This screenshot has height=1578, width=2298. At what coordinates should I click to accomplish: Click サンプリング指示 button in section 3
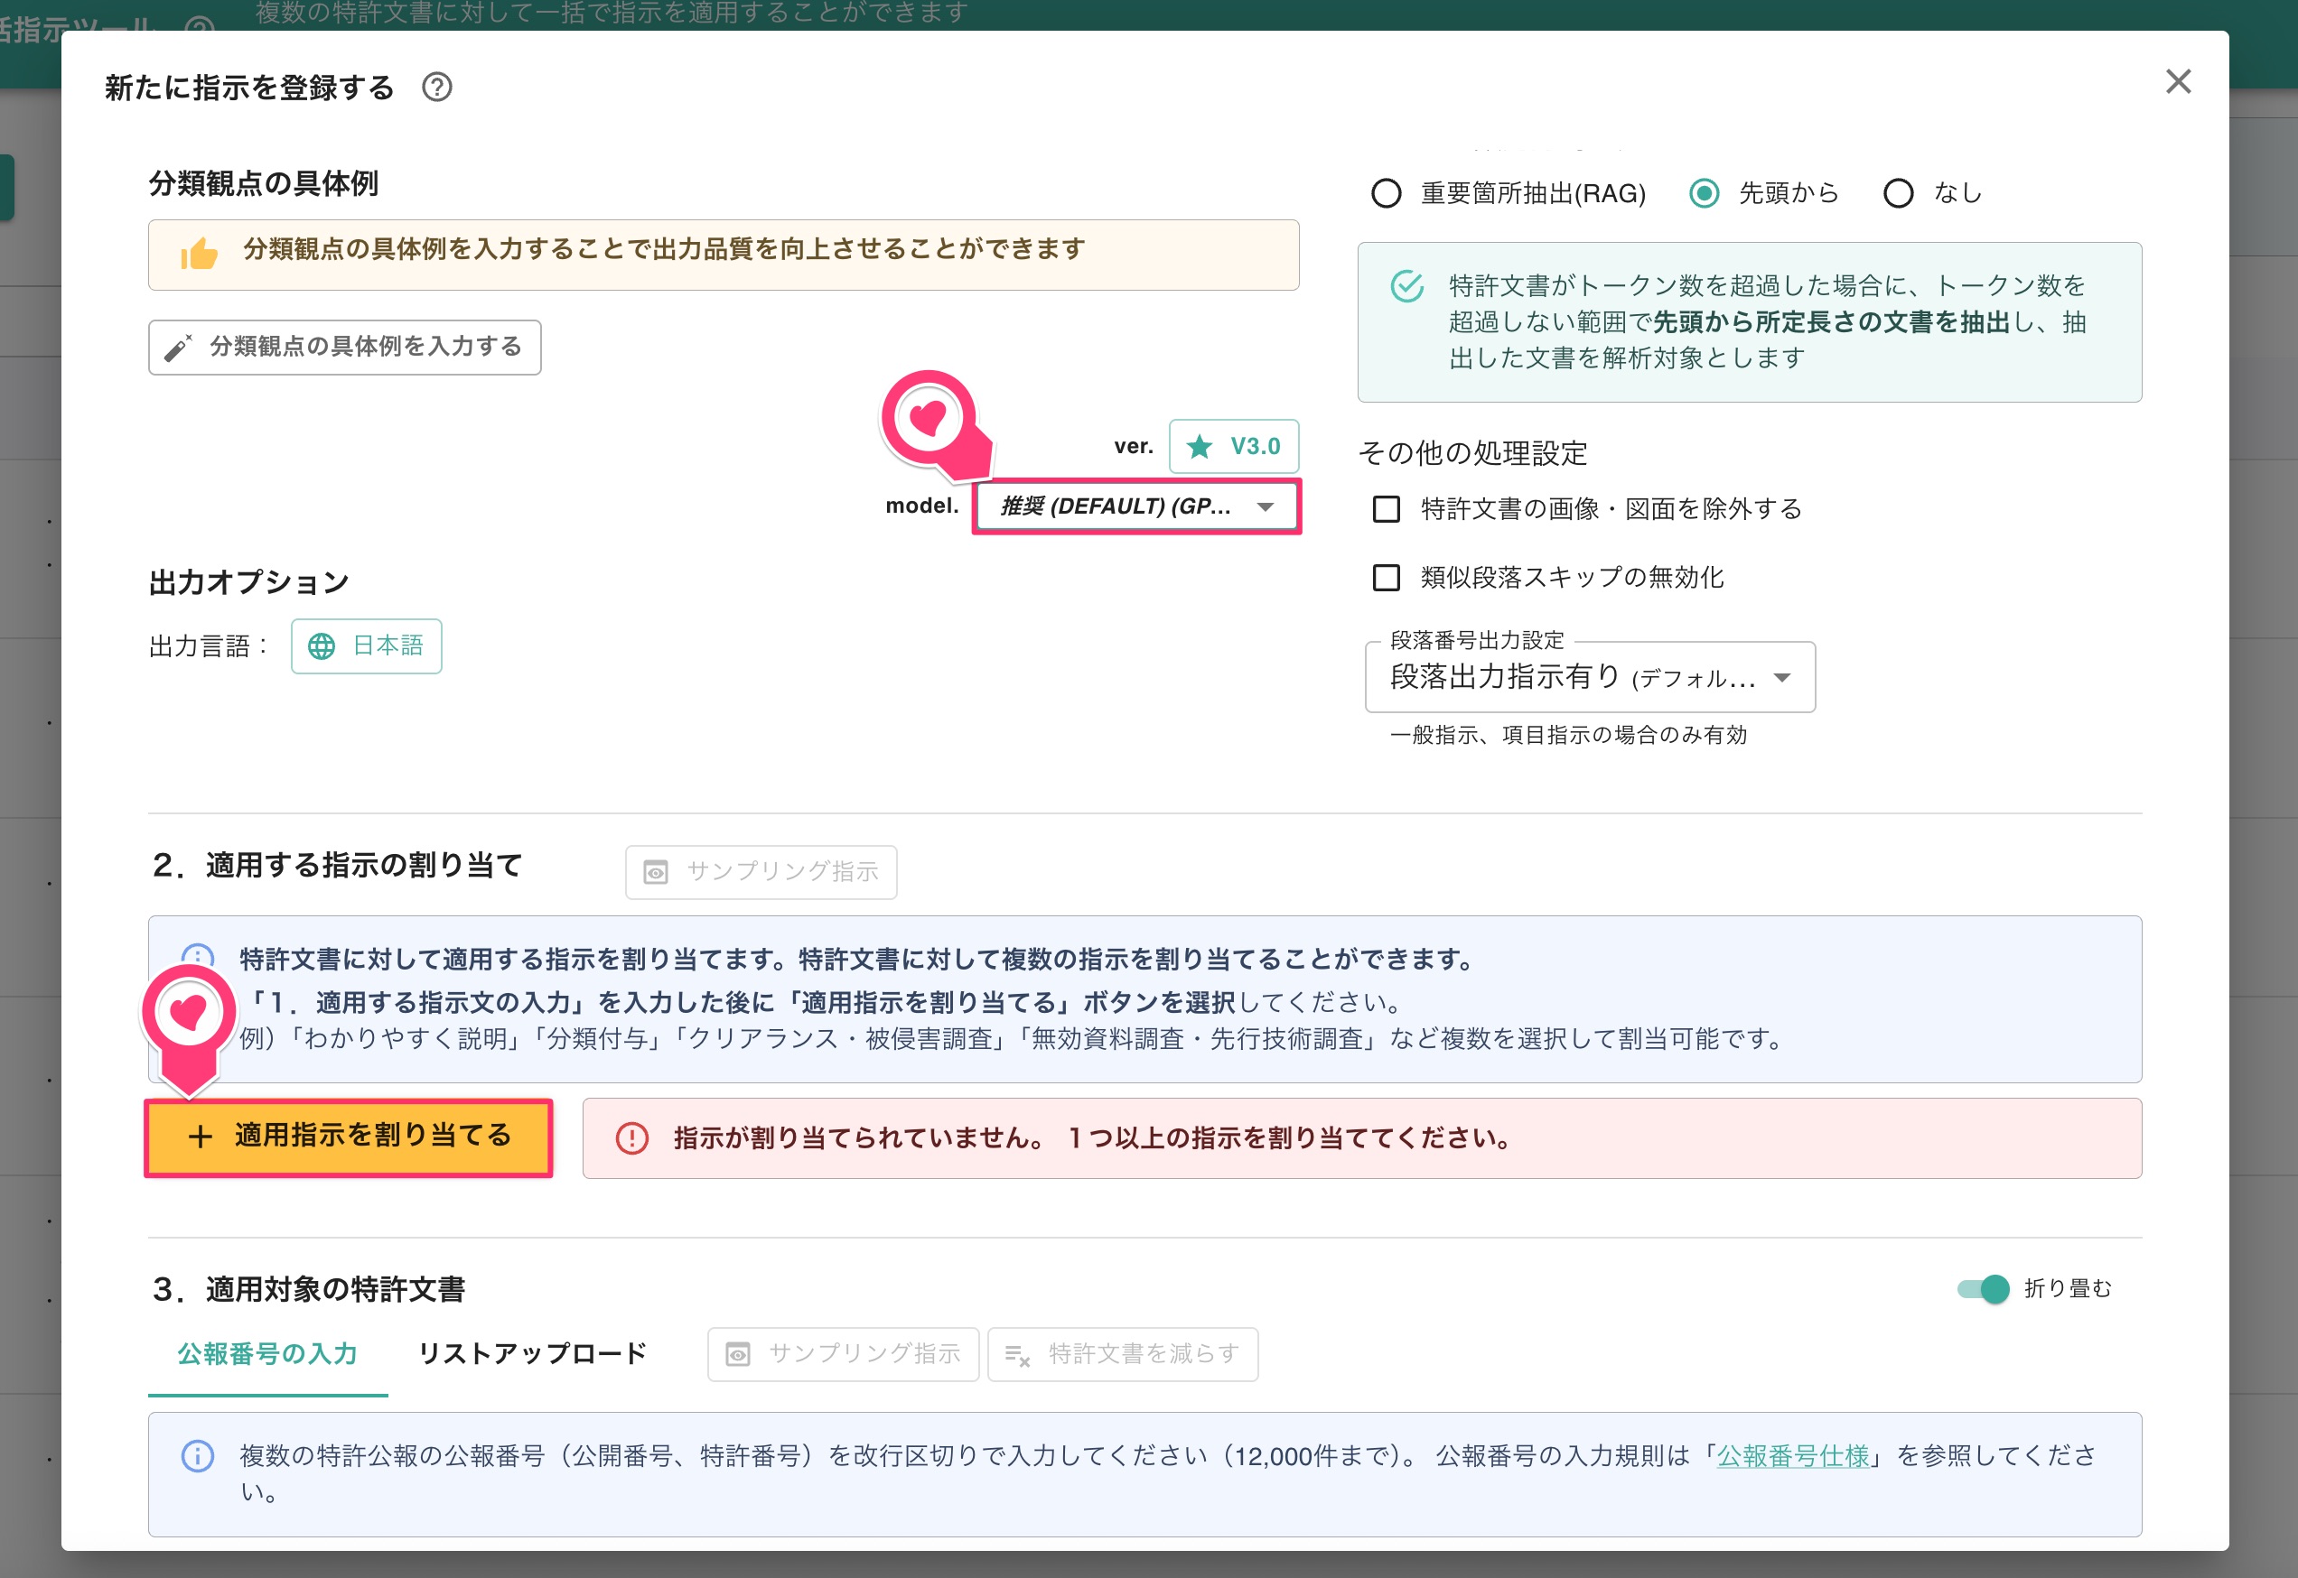pos(843,1354)
